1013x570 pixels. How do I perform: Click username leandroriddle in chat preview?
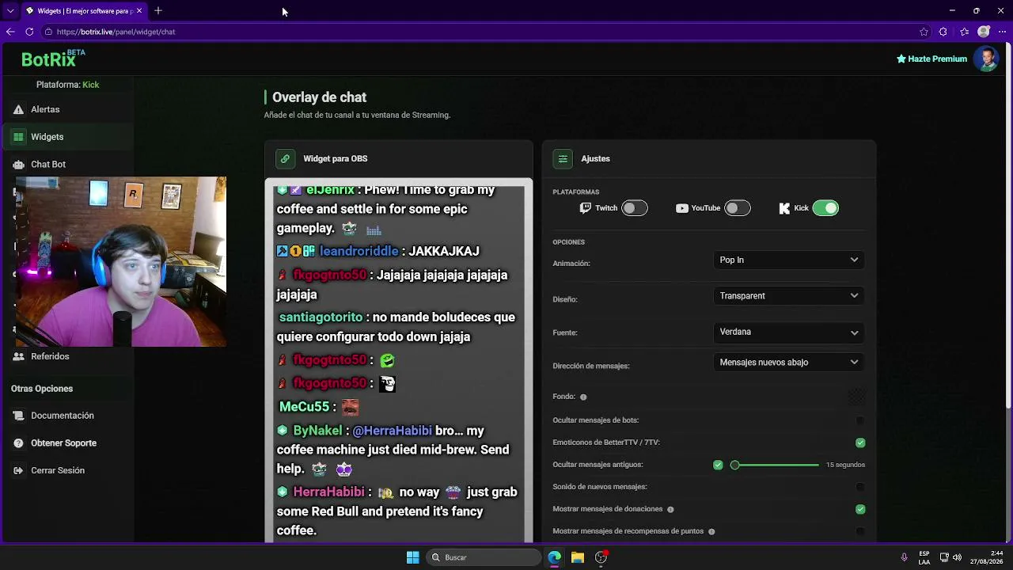click(x=359, y=251)
